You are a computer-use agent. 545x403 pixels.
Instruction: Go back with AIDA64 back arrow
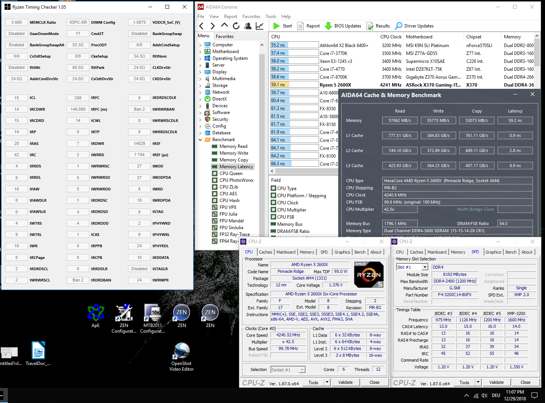coord(202,26)
